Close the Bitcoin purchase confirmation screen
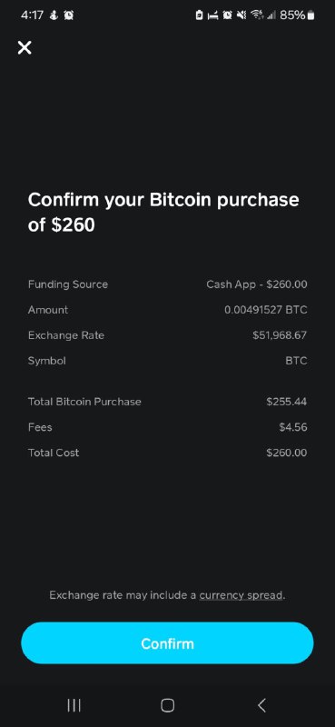 25,47
